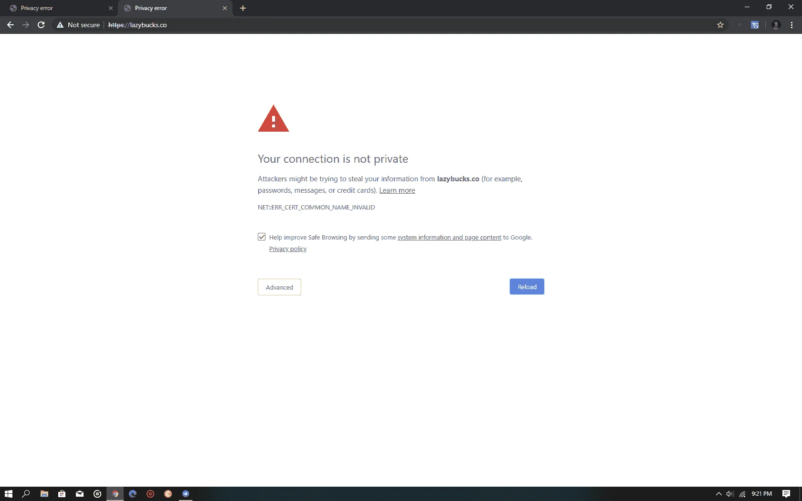The height and width of the screenshot is (501, 802).
Task: Open the Action Center notifications icon
Action: click(786, 494)
